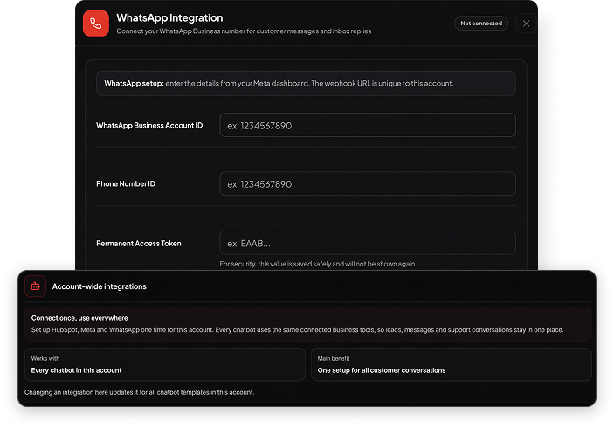This screenshot has height=428, width=614.
Task: Click the red WhatsApp phone icon
Action: point(96,24)
